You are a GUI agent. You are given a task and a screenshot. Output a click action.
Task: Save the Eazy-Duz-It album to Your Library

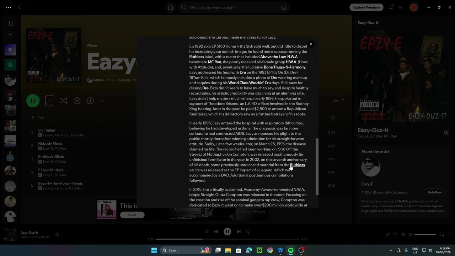tap(77, 101)
